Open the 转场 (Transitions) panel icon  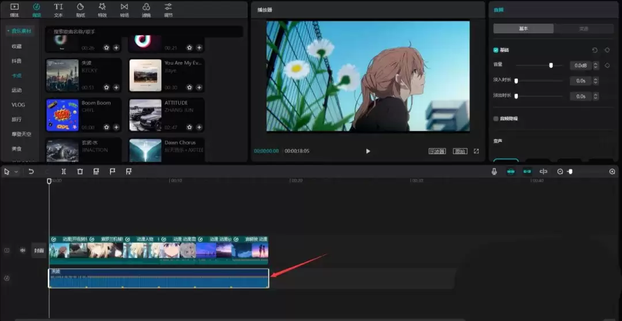tap(124, 9)
